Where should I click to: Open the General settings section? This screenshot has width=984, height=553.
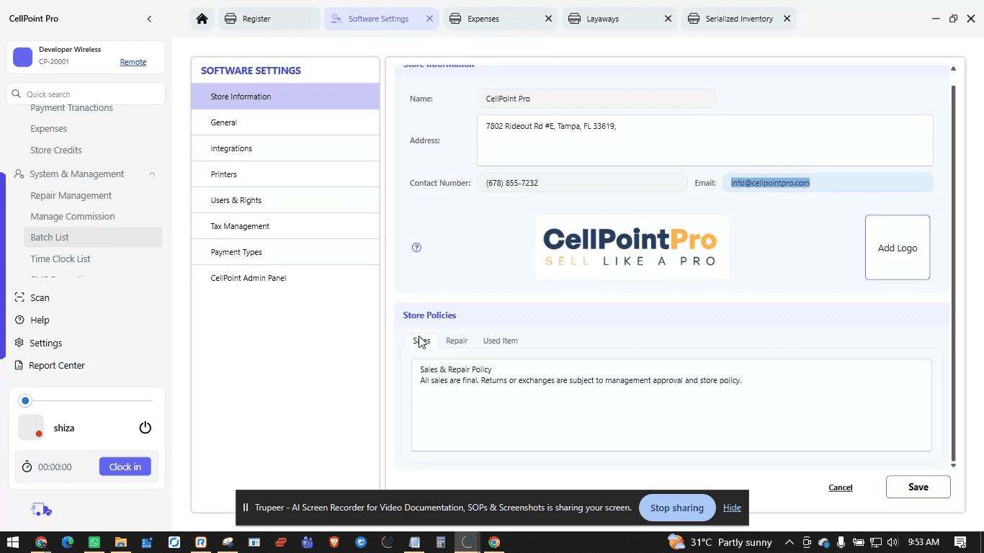pyautogui.click(x=285, y=122)
